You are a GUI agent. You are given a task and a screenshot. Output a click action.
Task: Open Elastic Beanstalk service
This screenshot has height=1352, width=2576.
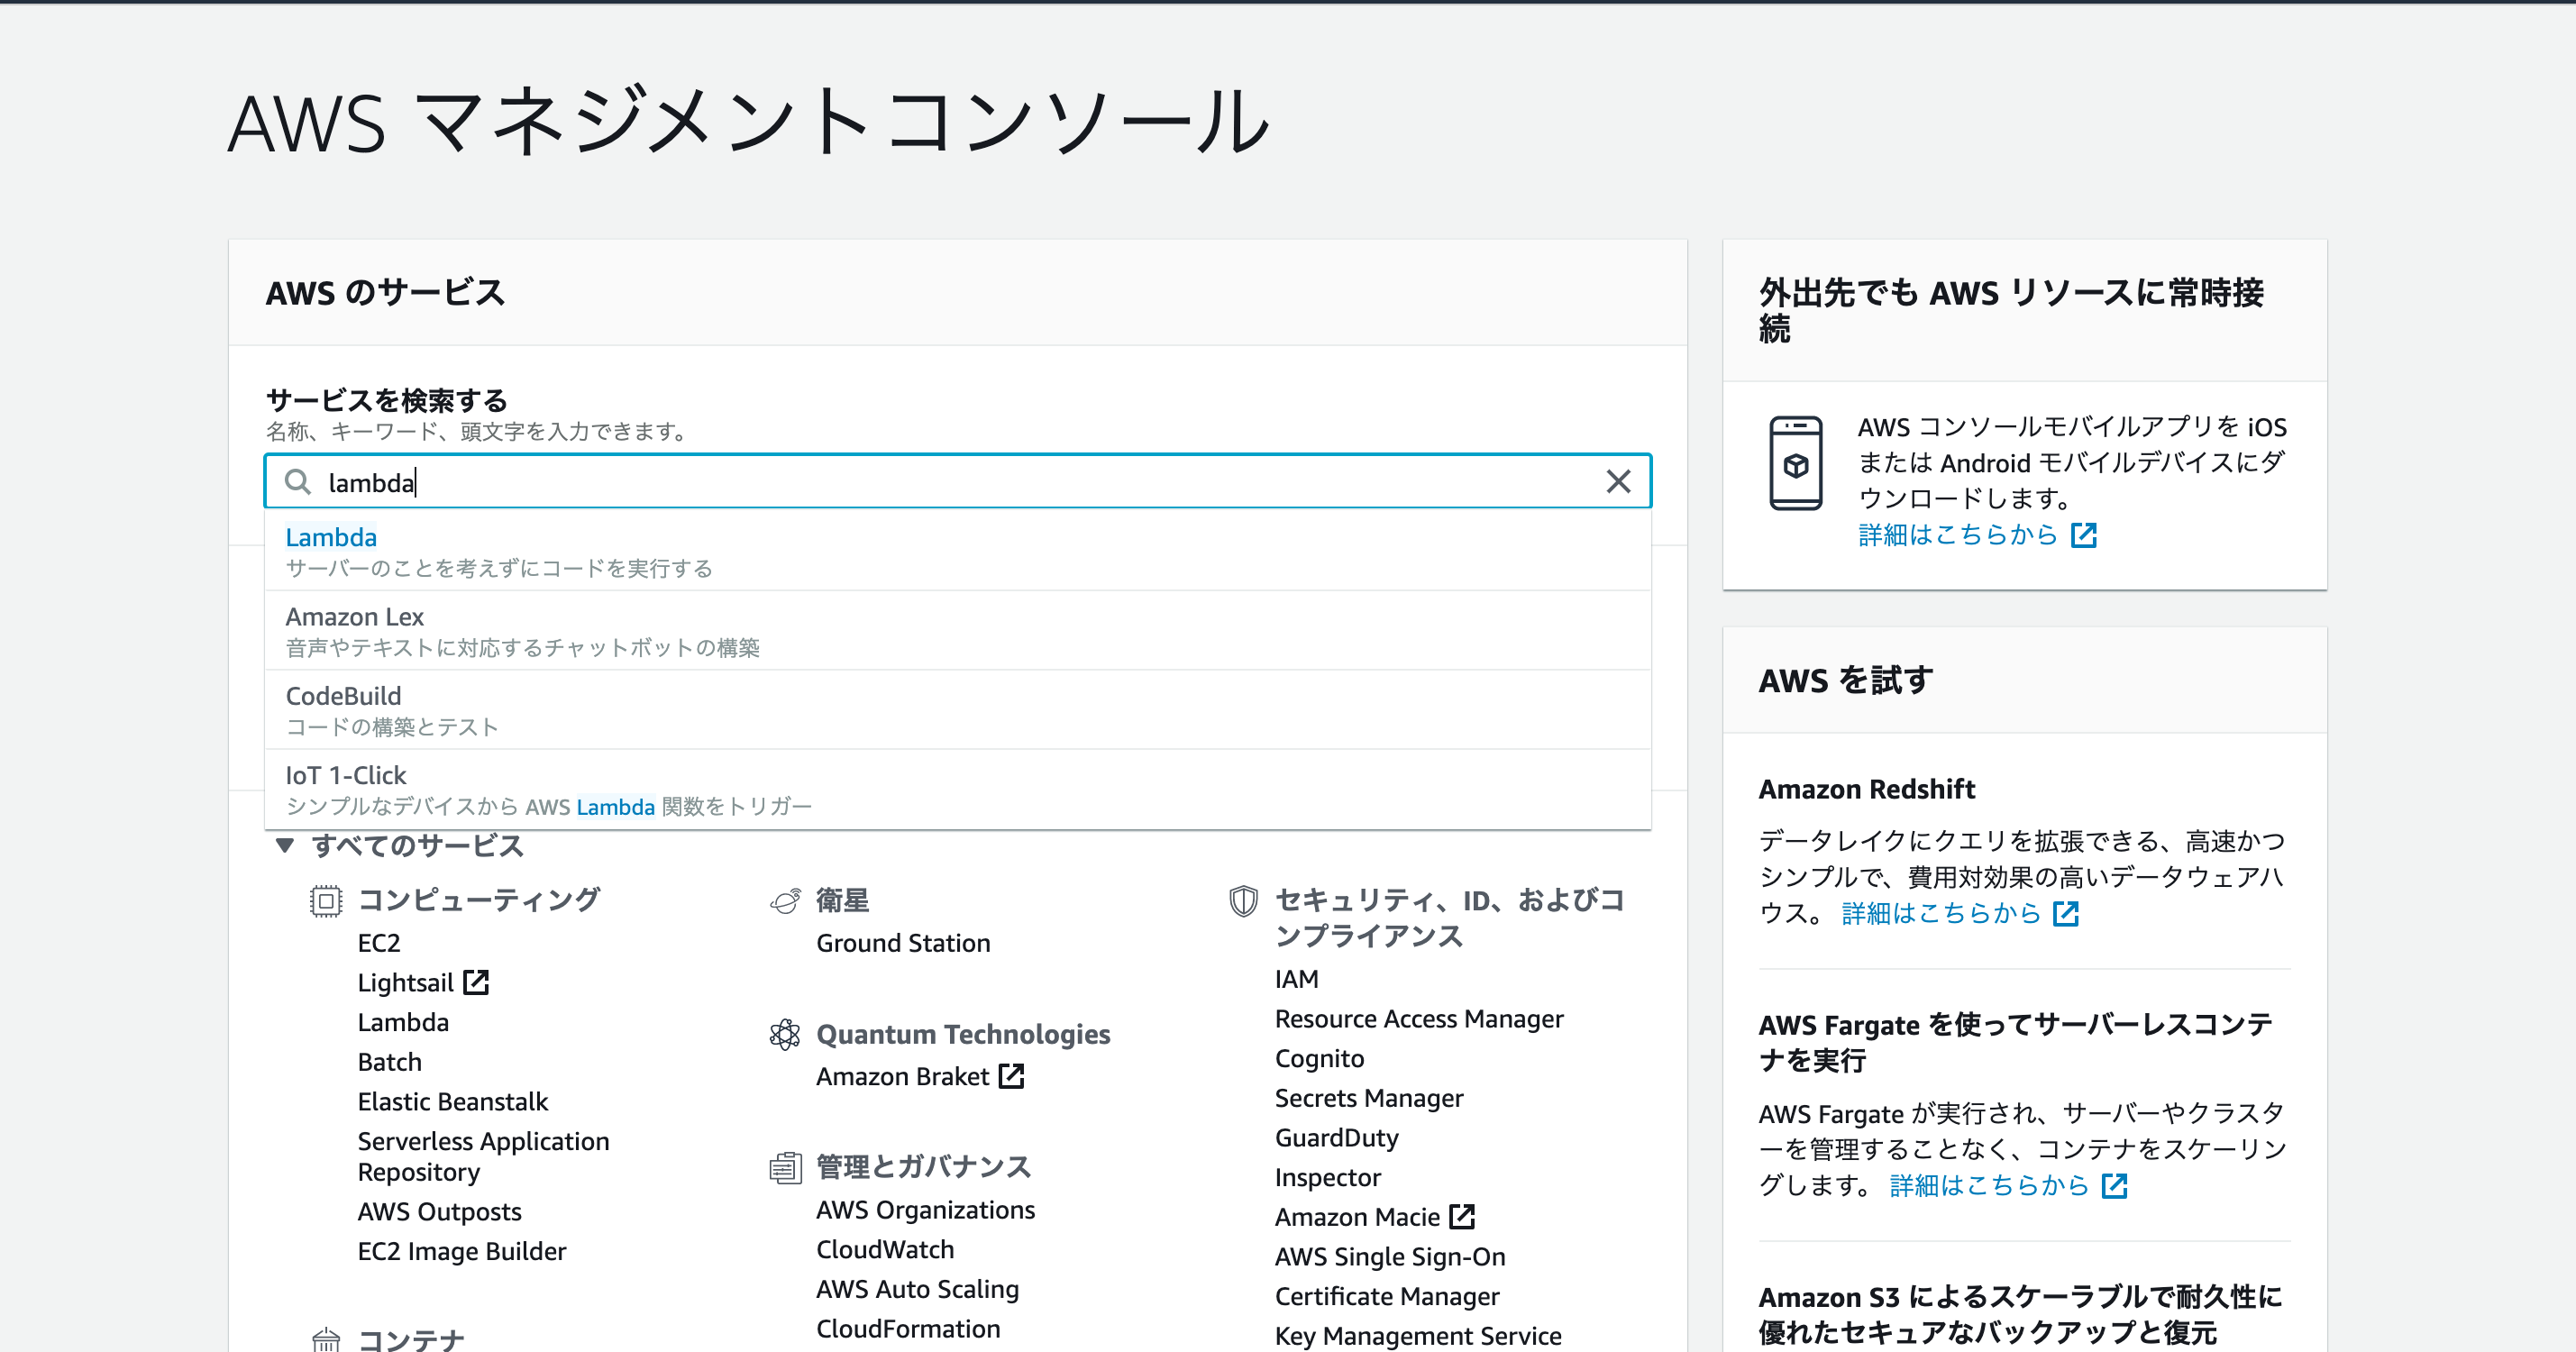pos(453,1102)
